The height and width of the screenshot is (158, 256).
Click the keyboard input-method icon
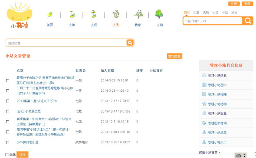pos(238,155)
